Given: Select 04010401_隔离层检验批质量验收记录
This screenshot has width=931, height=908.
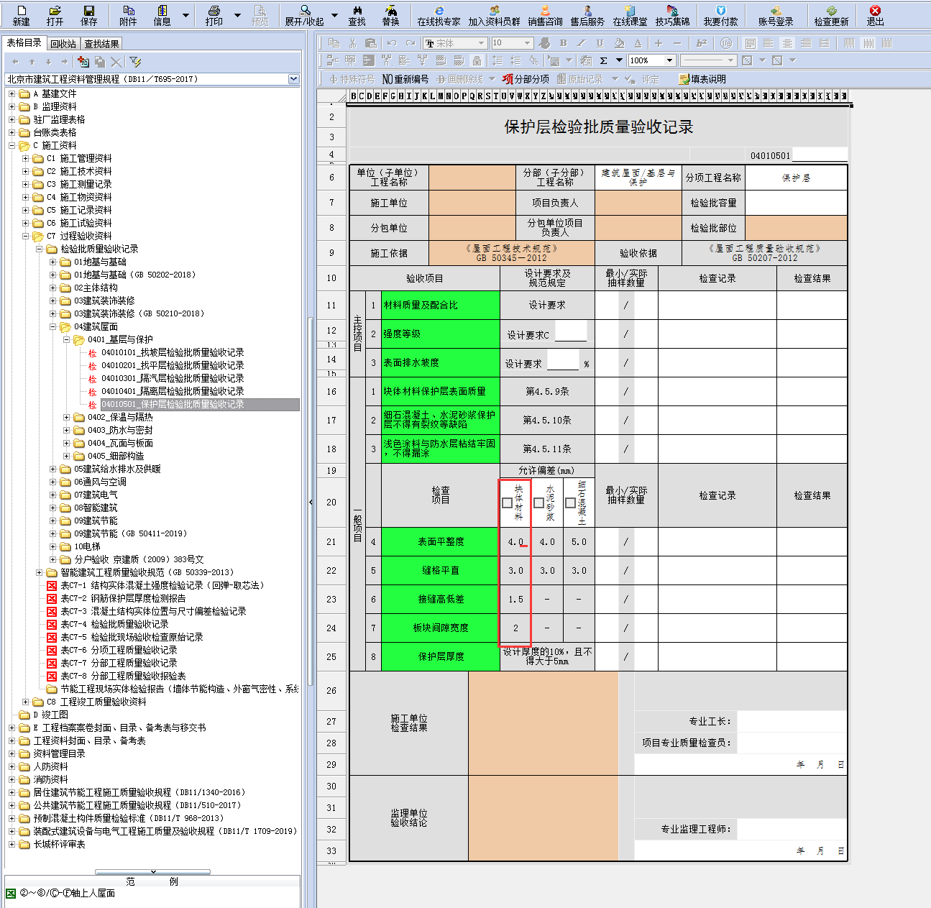Looking at the screenshot, I should [173, 391].
